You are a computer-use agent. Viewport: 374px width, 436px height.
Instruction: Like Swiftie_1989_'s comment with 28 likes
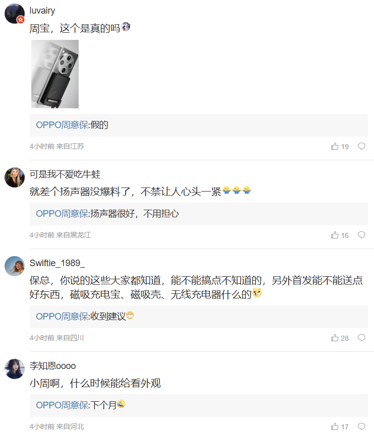(335, 338)
